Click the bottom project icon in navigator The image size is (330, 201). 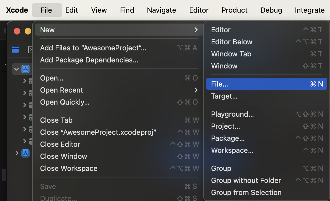tap(25, 153)
